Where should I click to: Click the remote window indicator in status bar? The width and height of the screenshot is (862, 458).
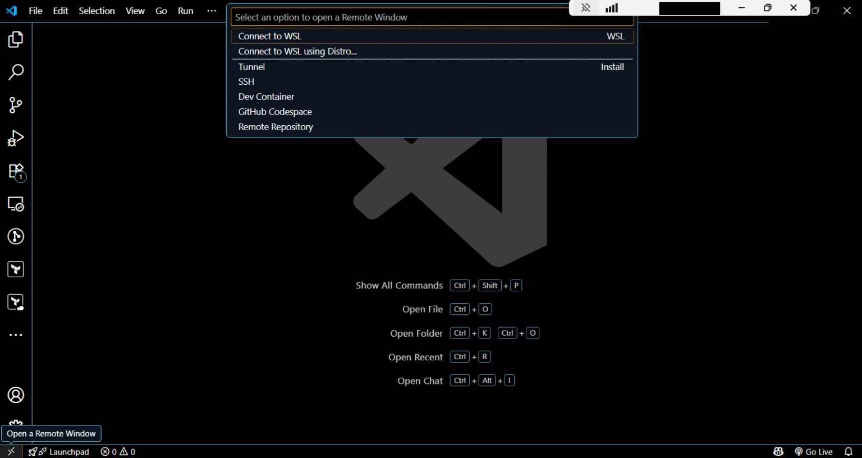click(11, 452)
